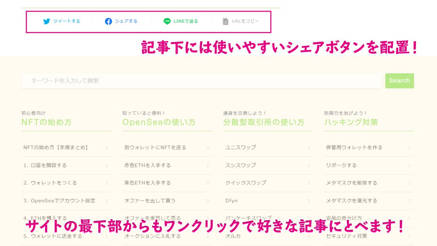Click chevron beside メタマスクを復元する

click(x=409, y=200)
